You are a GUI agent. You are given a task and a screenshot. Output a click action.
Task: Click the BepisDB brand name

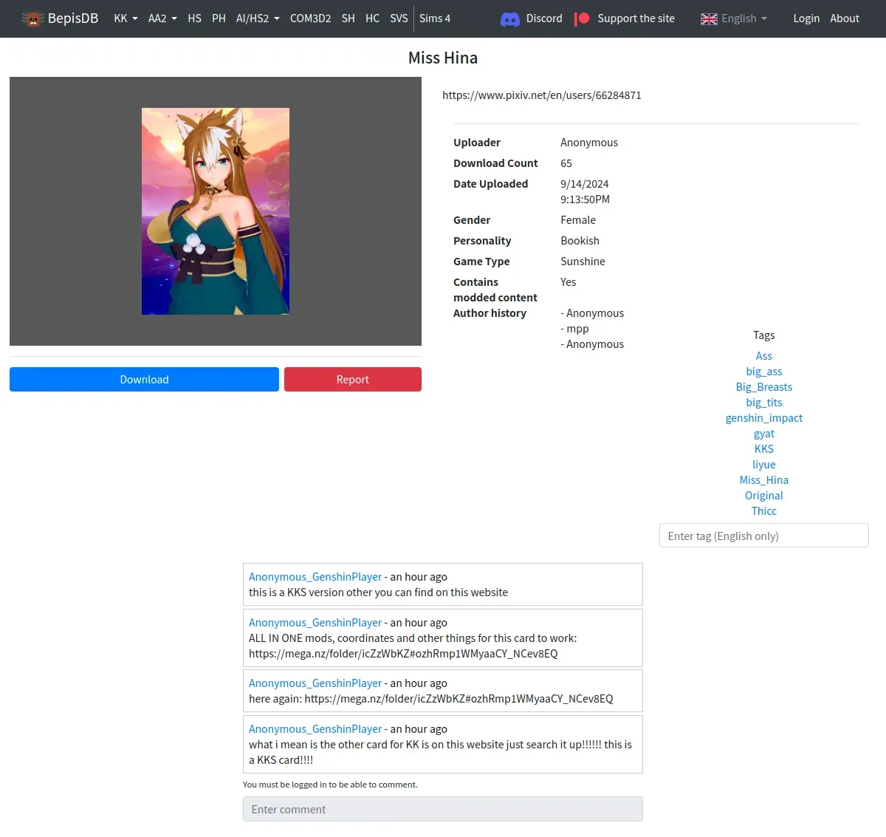pos(73,18)
